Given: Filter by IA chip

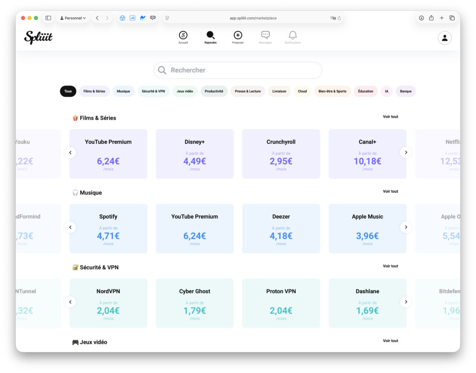Looking at the screenshot, I should [386, 92].
